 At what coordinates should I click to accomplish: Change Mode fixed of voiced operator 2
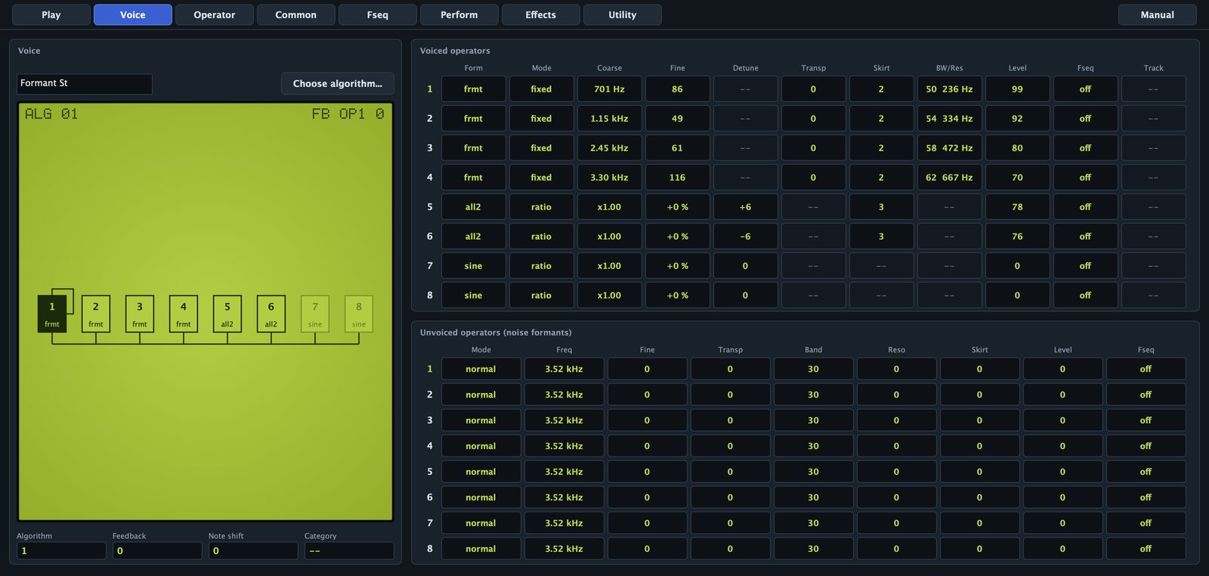(541, 119)
